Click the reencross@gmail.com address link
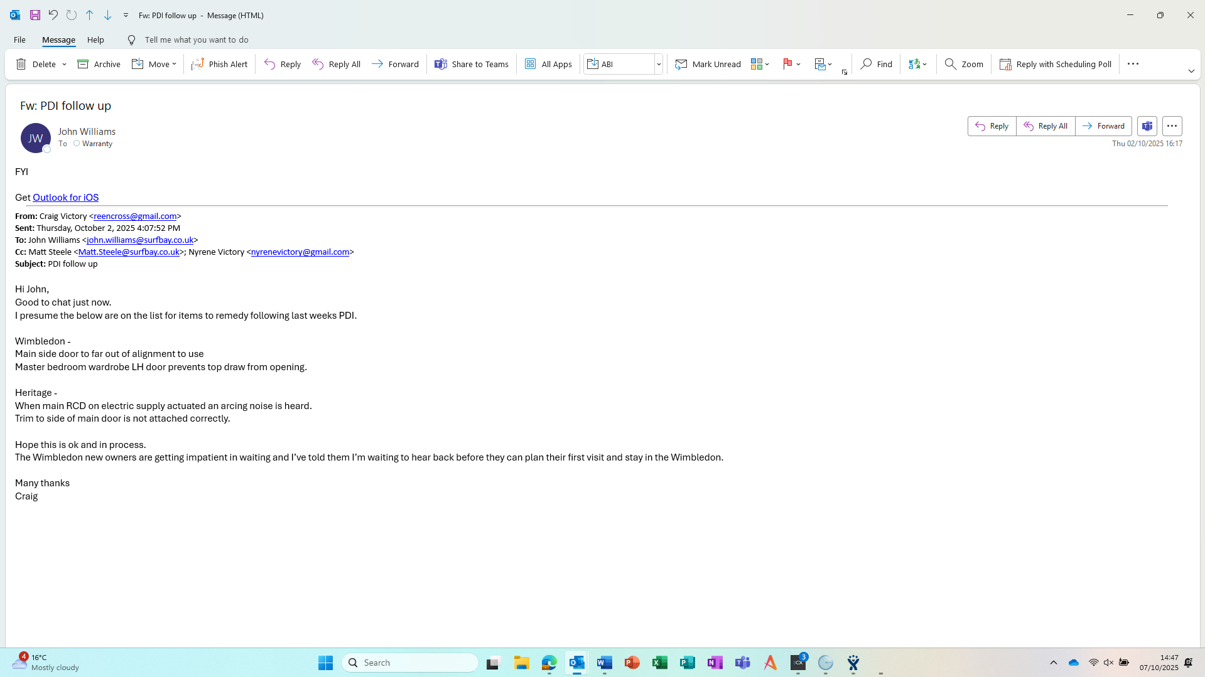1205x677 pixels. (135, 216)
